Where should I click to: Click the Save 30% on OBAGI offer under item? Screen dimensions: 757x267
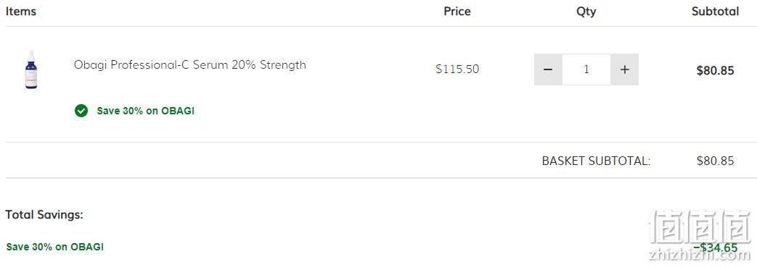pos(145,111)
